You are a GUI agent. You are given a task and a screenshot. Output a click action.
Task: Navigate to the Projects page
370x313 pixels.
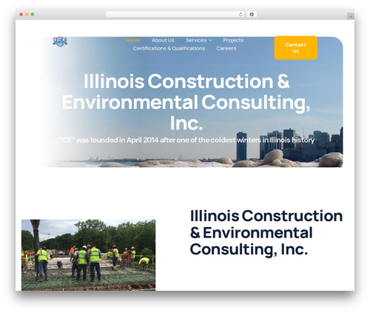[x=233, y=40]
